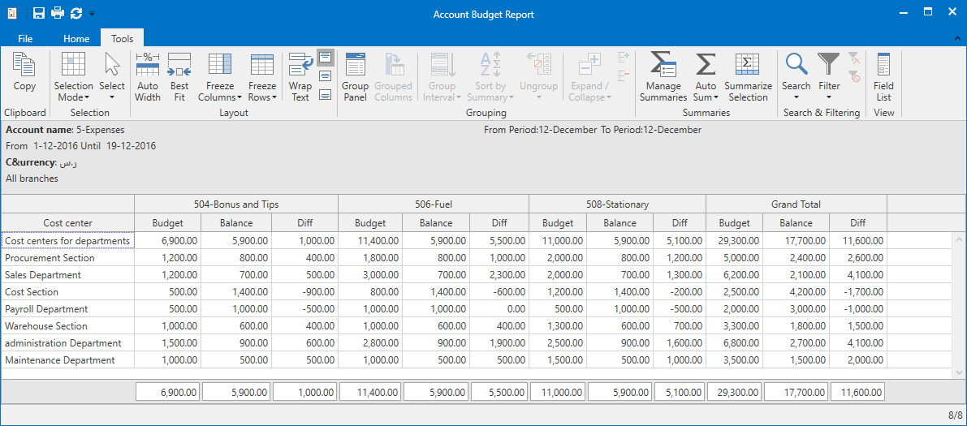Open the Filter dropdown menu
The image size is (967, 426).
[x=829, y=77]
